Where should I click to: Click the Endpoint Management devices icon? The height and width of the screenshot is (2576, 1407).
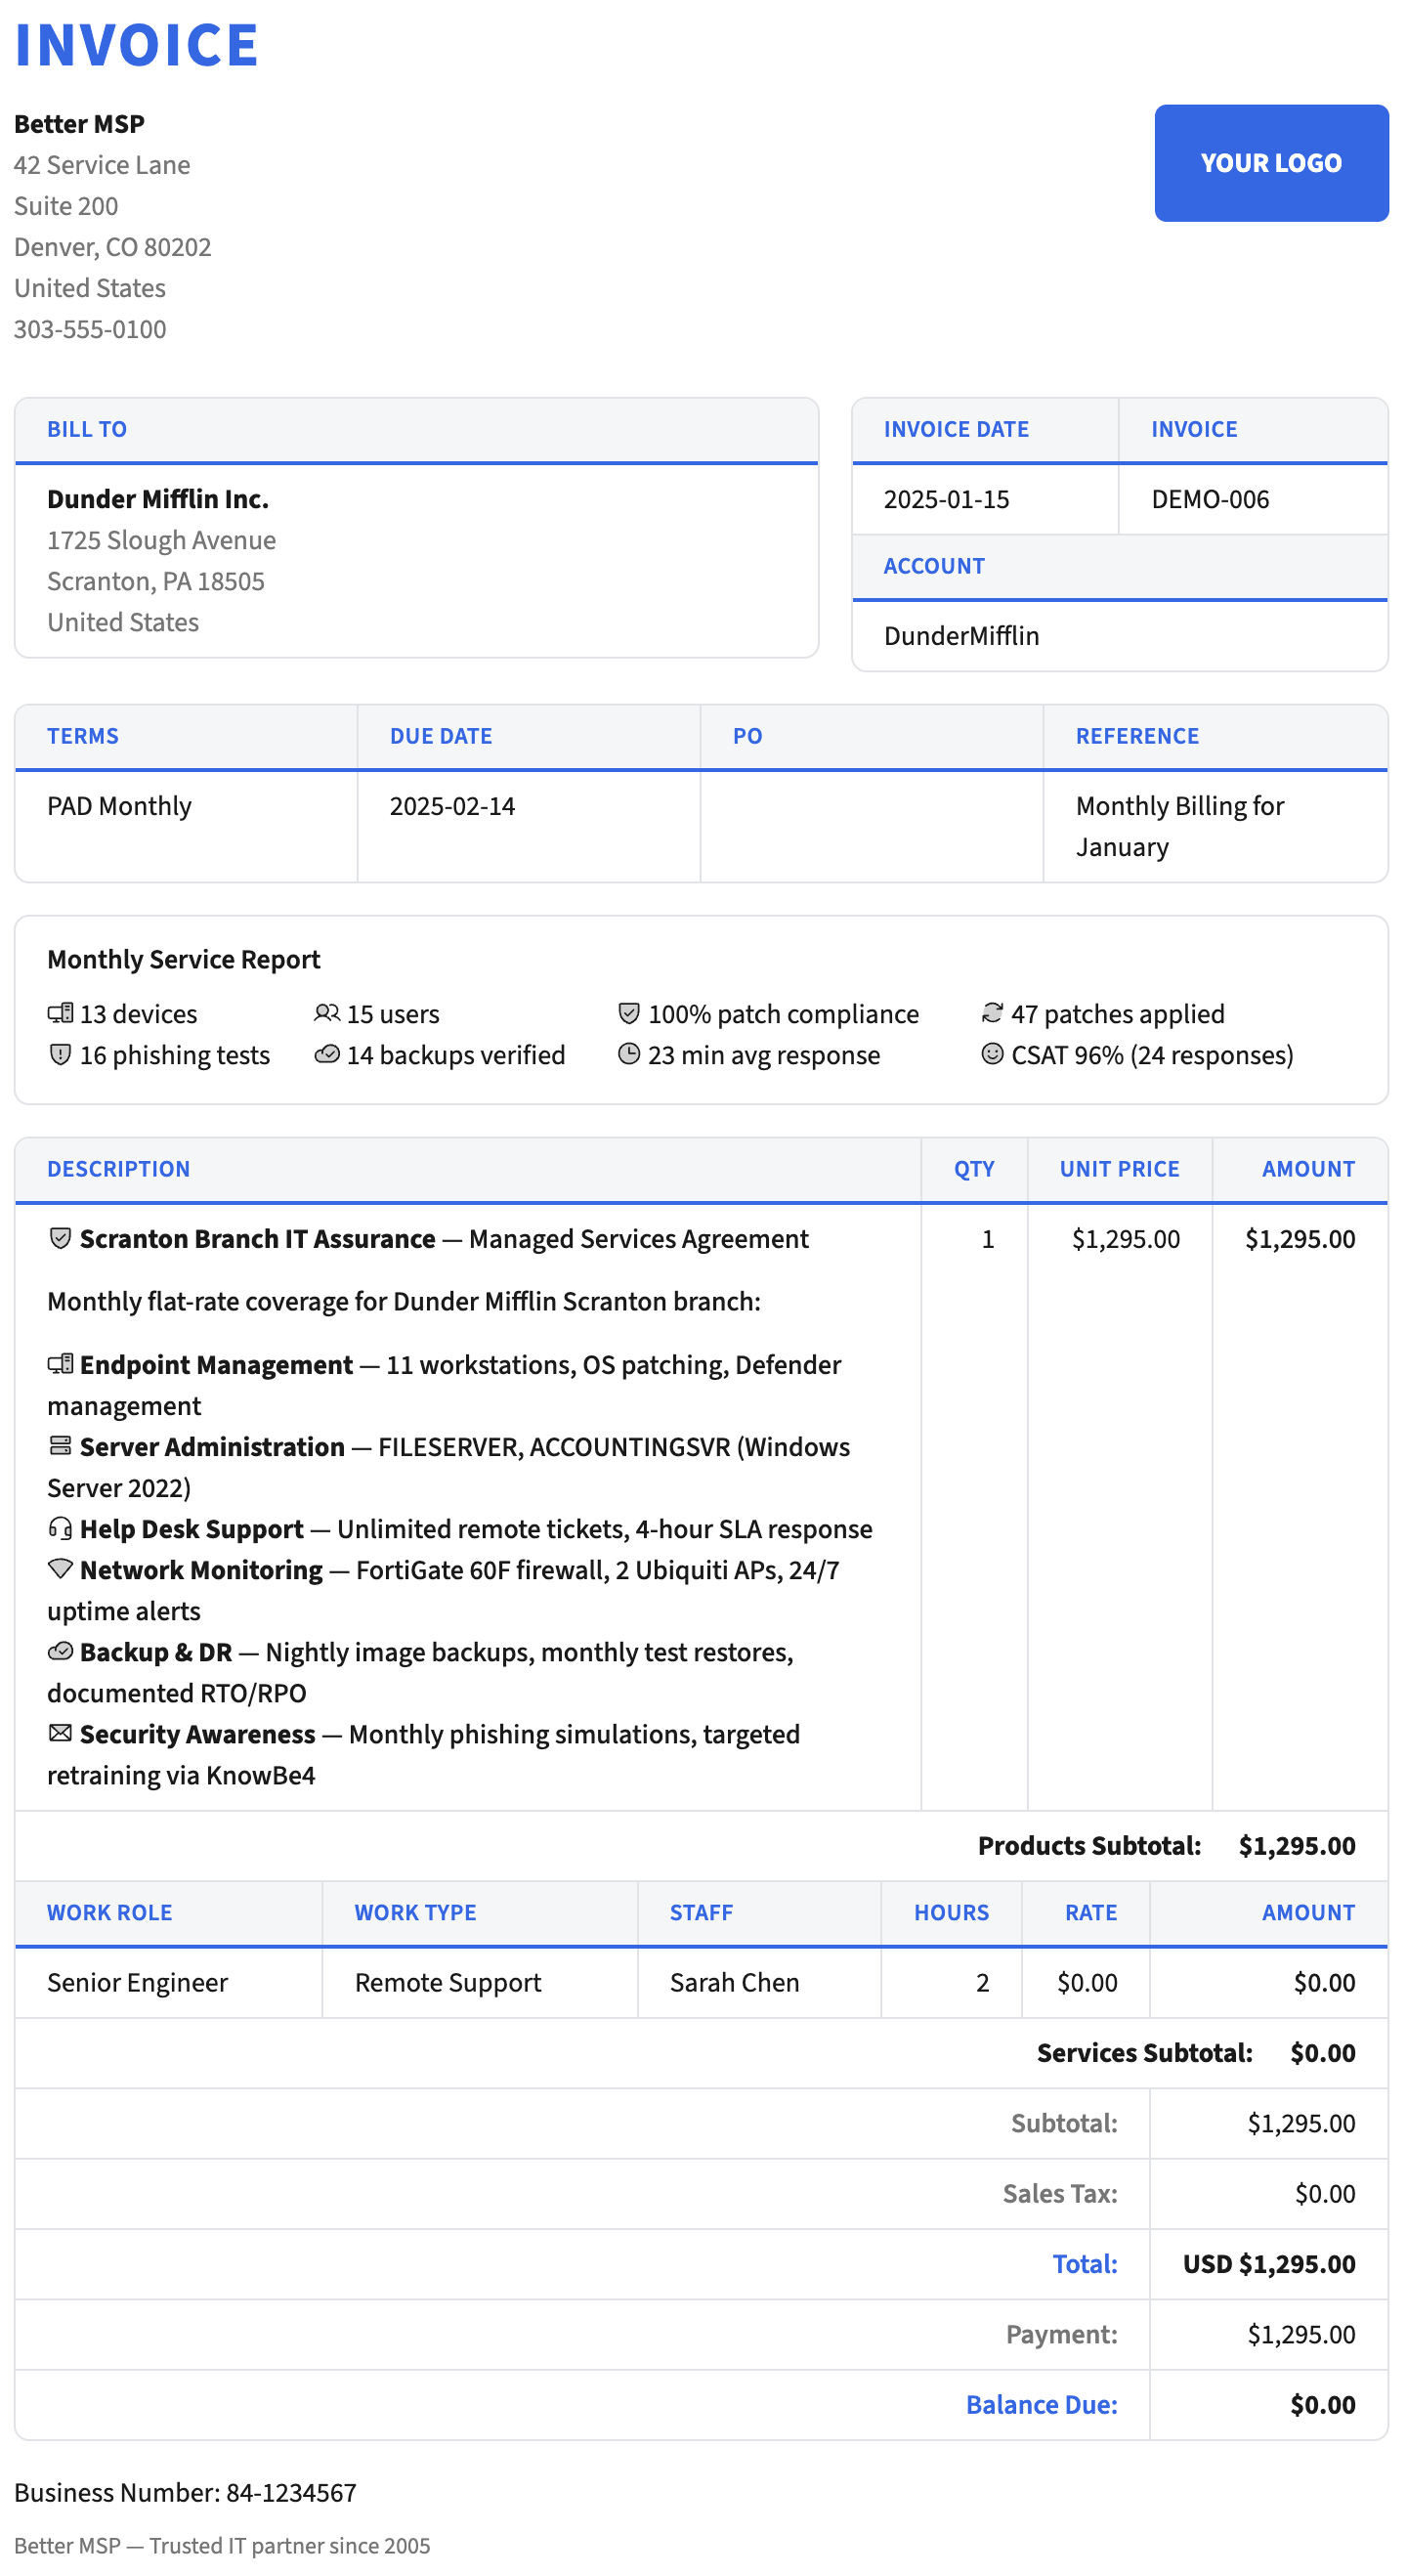tap(60, 1364)
